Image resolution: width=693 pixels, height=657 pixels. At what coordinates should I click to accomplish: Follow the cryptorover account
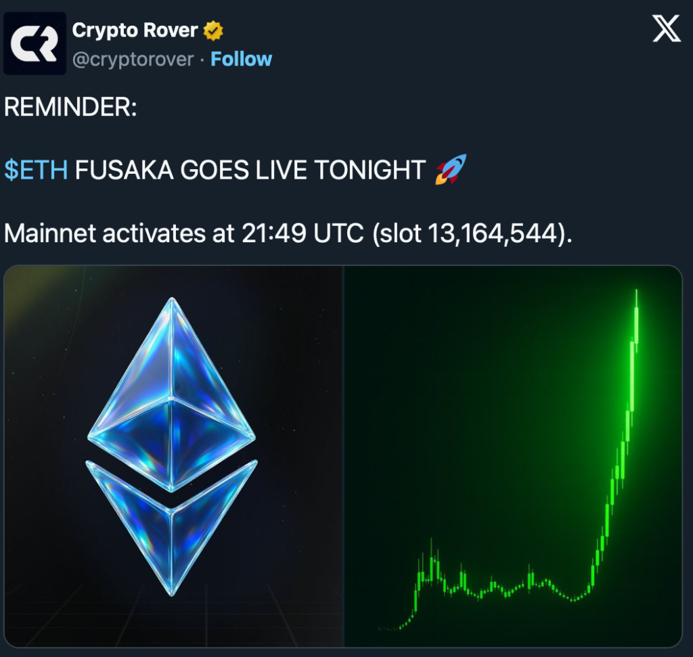click(x=241, y=60)
